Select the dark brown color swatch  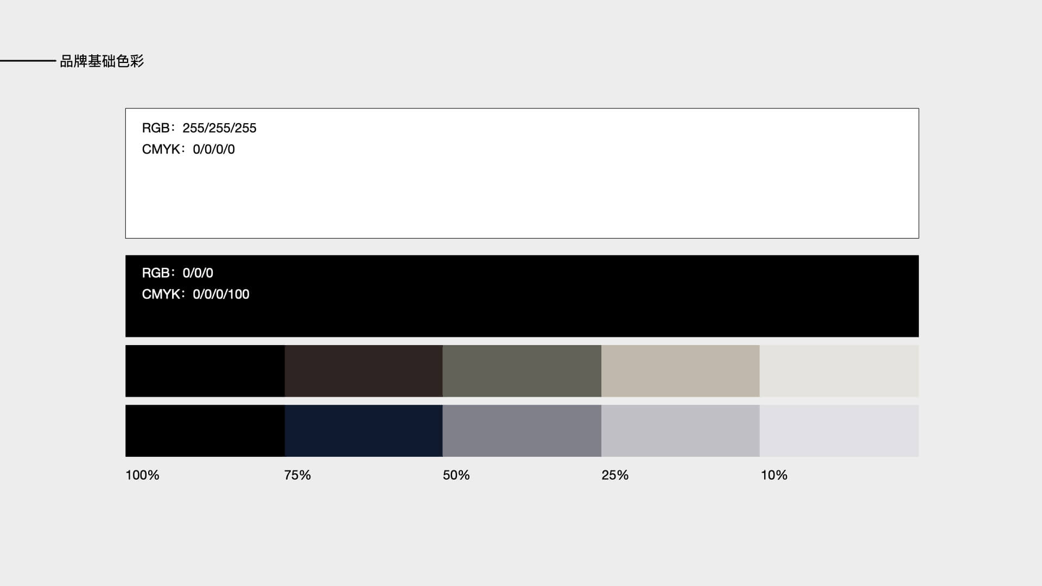point(363,371)
